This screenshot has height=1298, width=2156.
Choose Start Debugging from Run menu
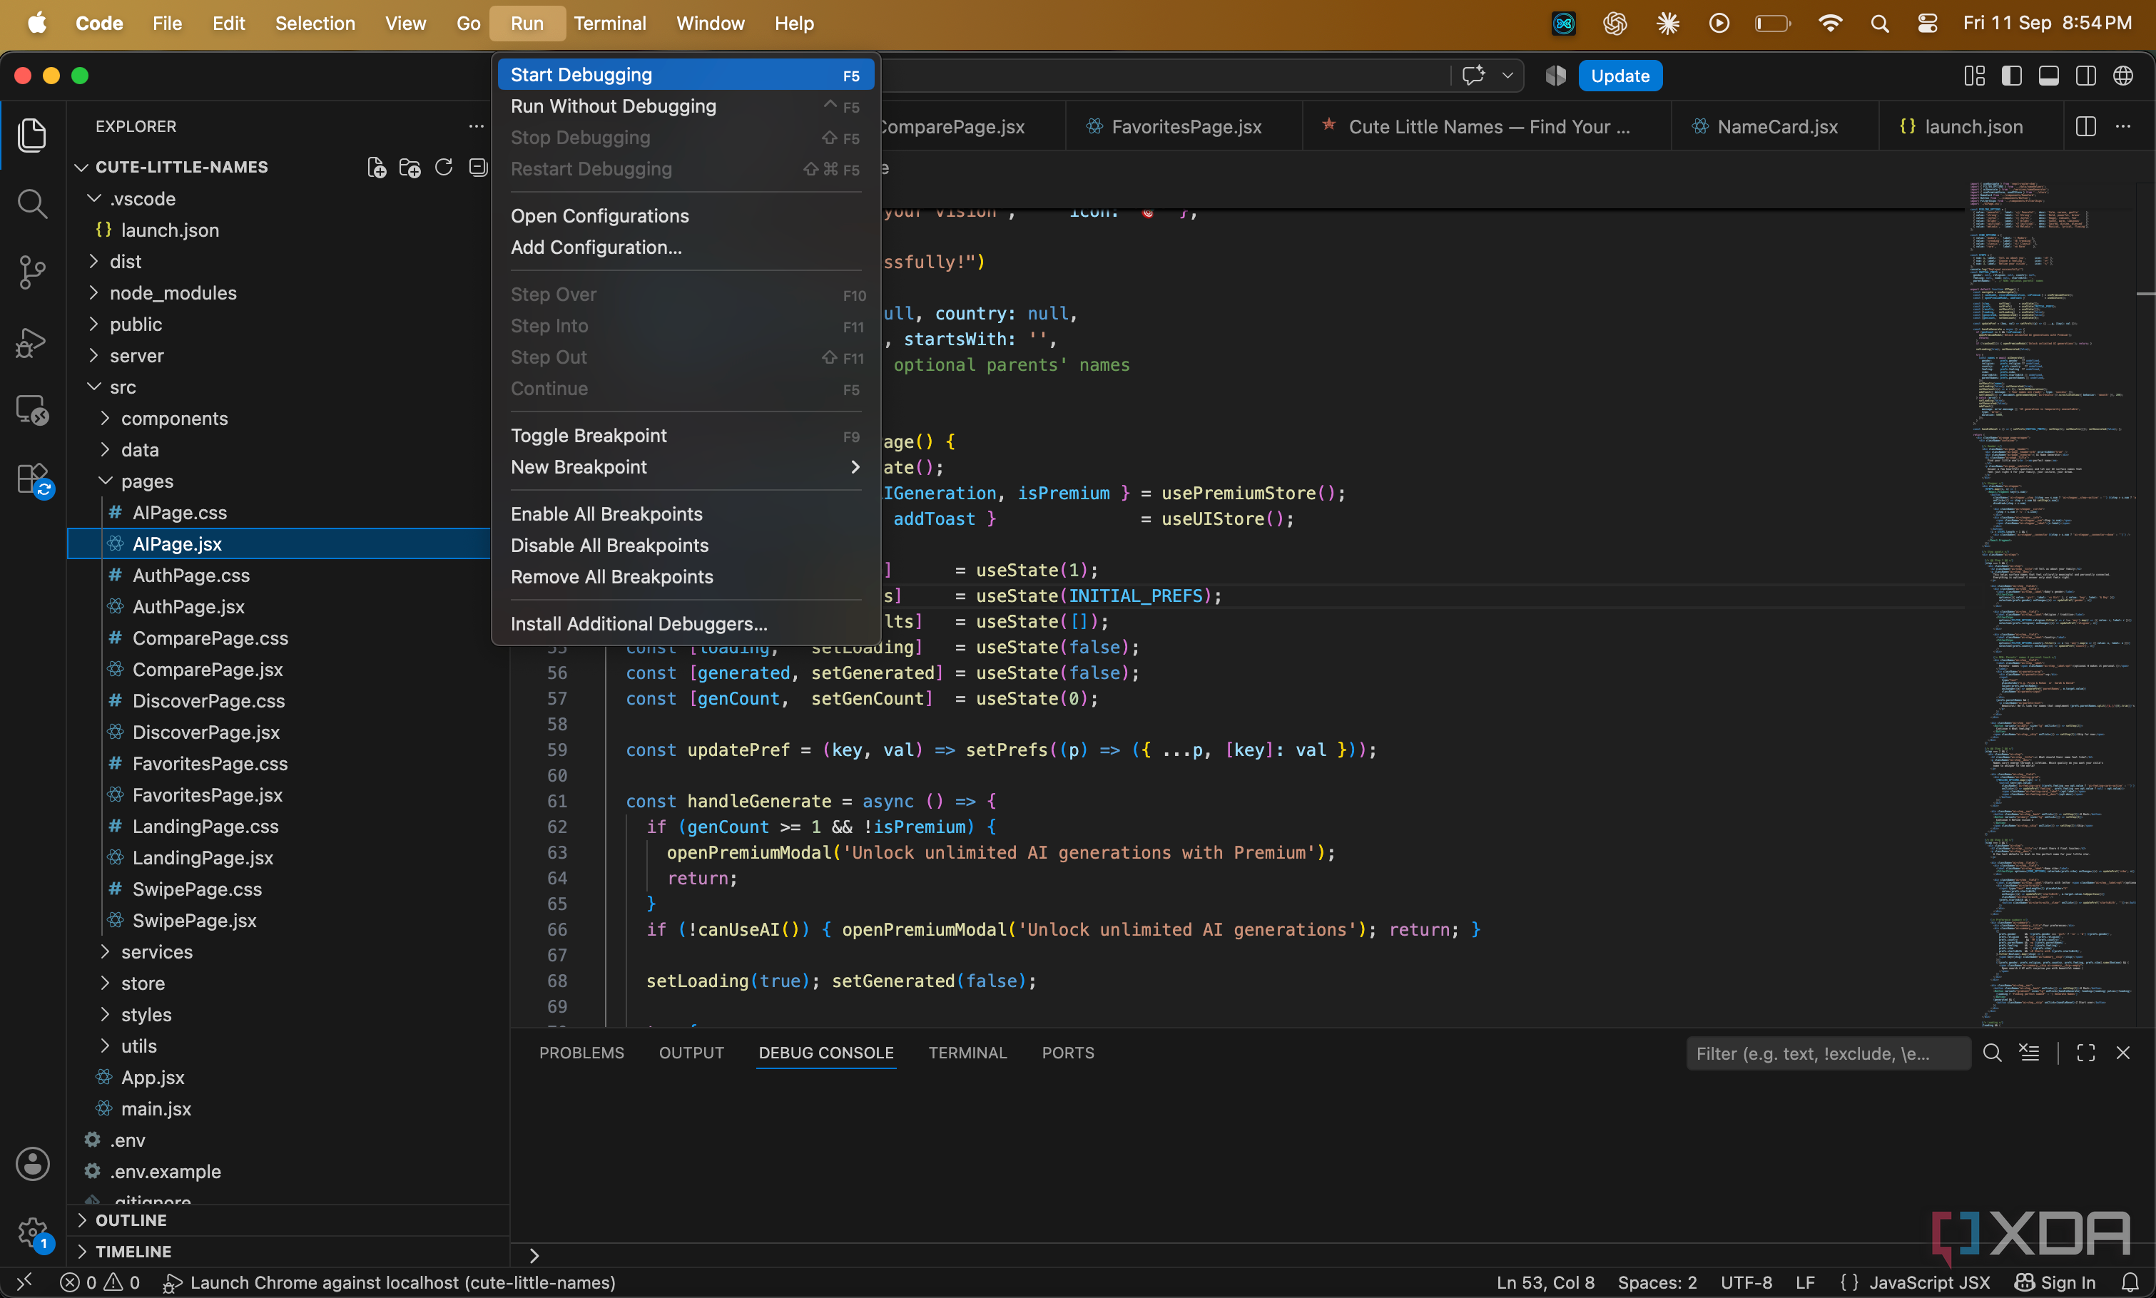[685, 75]
